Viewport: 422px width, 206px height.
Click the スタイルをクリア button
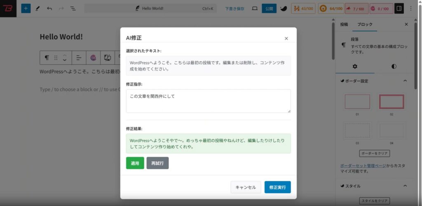coord(374,201)
